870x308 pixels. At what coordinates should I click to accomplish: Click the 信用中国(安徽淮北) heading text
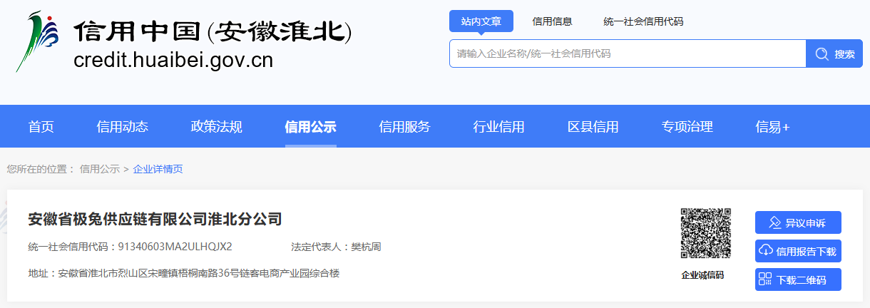214,31
